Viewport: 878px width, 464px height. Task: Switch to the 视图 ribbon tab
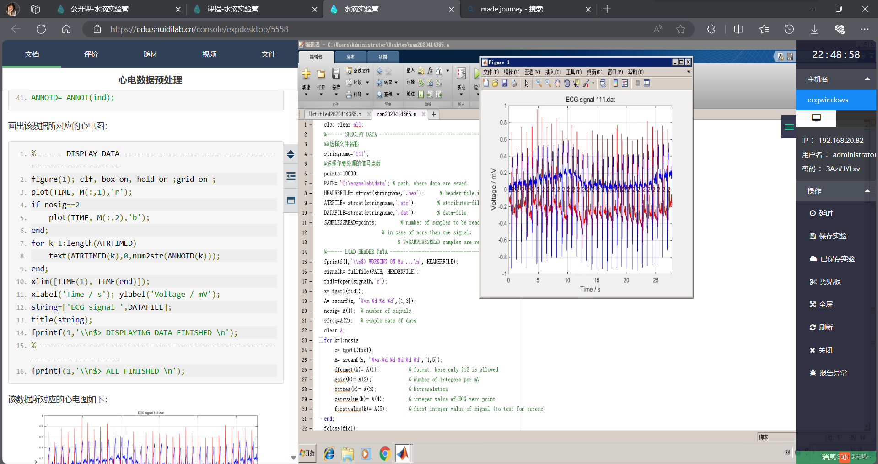383,57
